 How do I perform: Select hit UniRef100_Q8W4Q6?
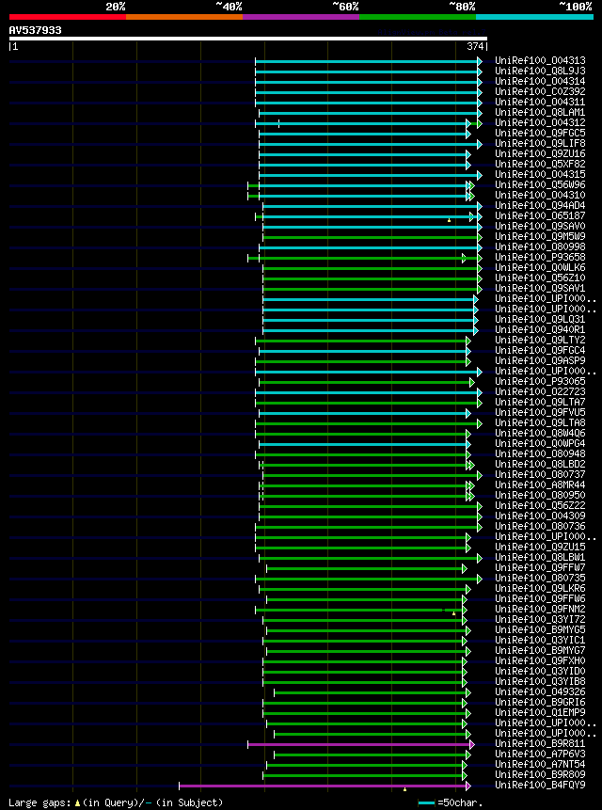540,433
